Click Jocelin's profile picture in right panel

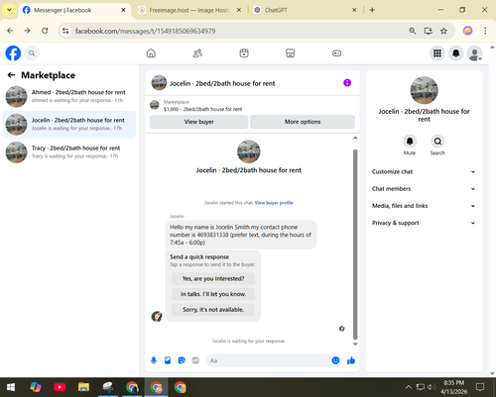click(x=424, y=90)
